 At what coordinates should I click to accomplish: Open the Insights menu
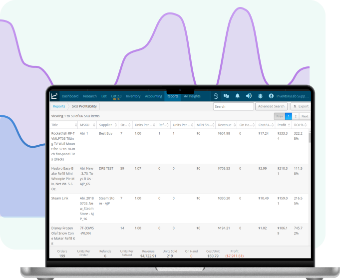pyautogui.click(x=192, y=96)
